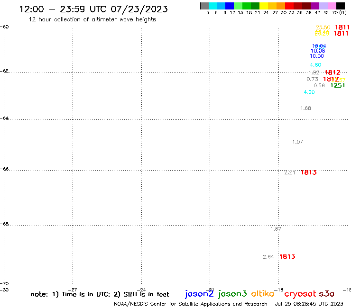Click the orange altika satellite label
Screen dimensions: 351x308
263,293
